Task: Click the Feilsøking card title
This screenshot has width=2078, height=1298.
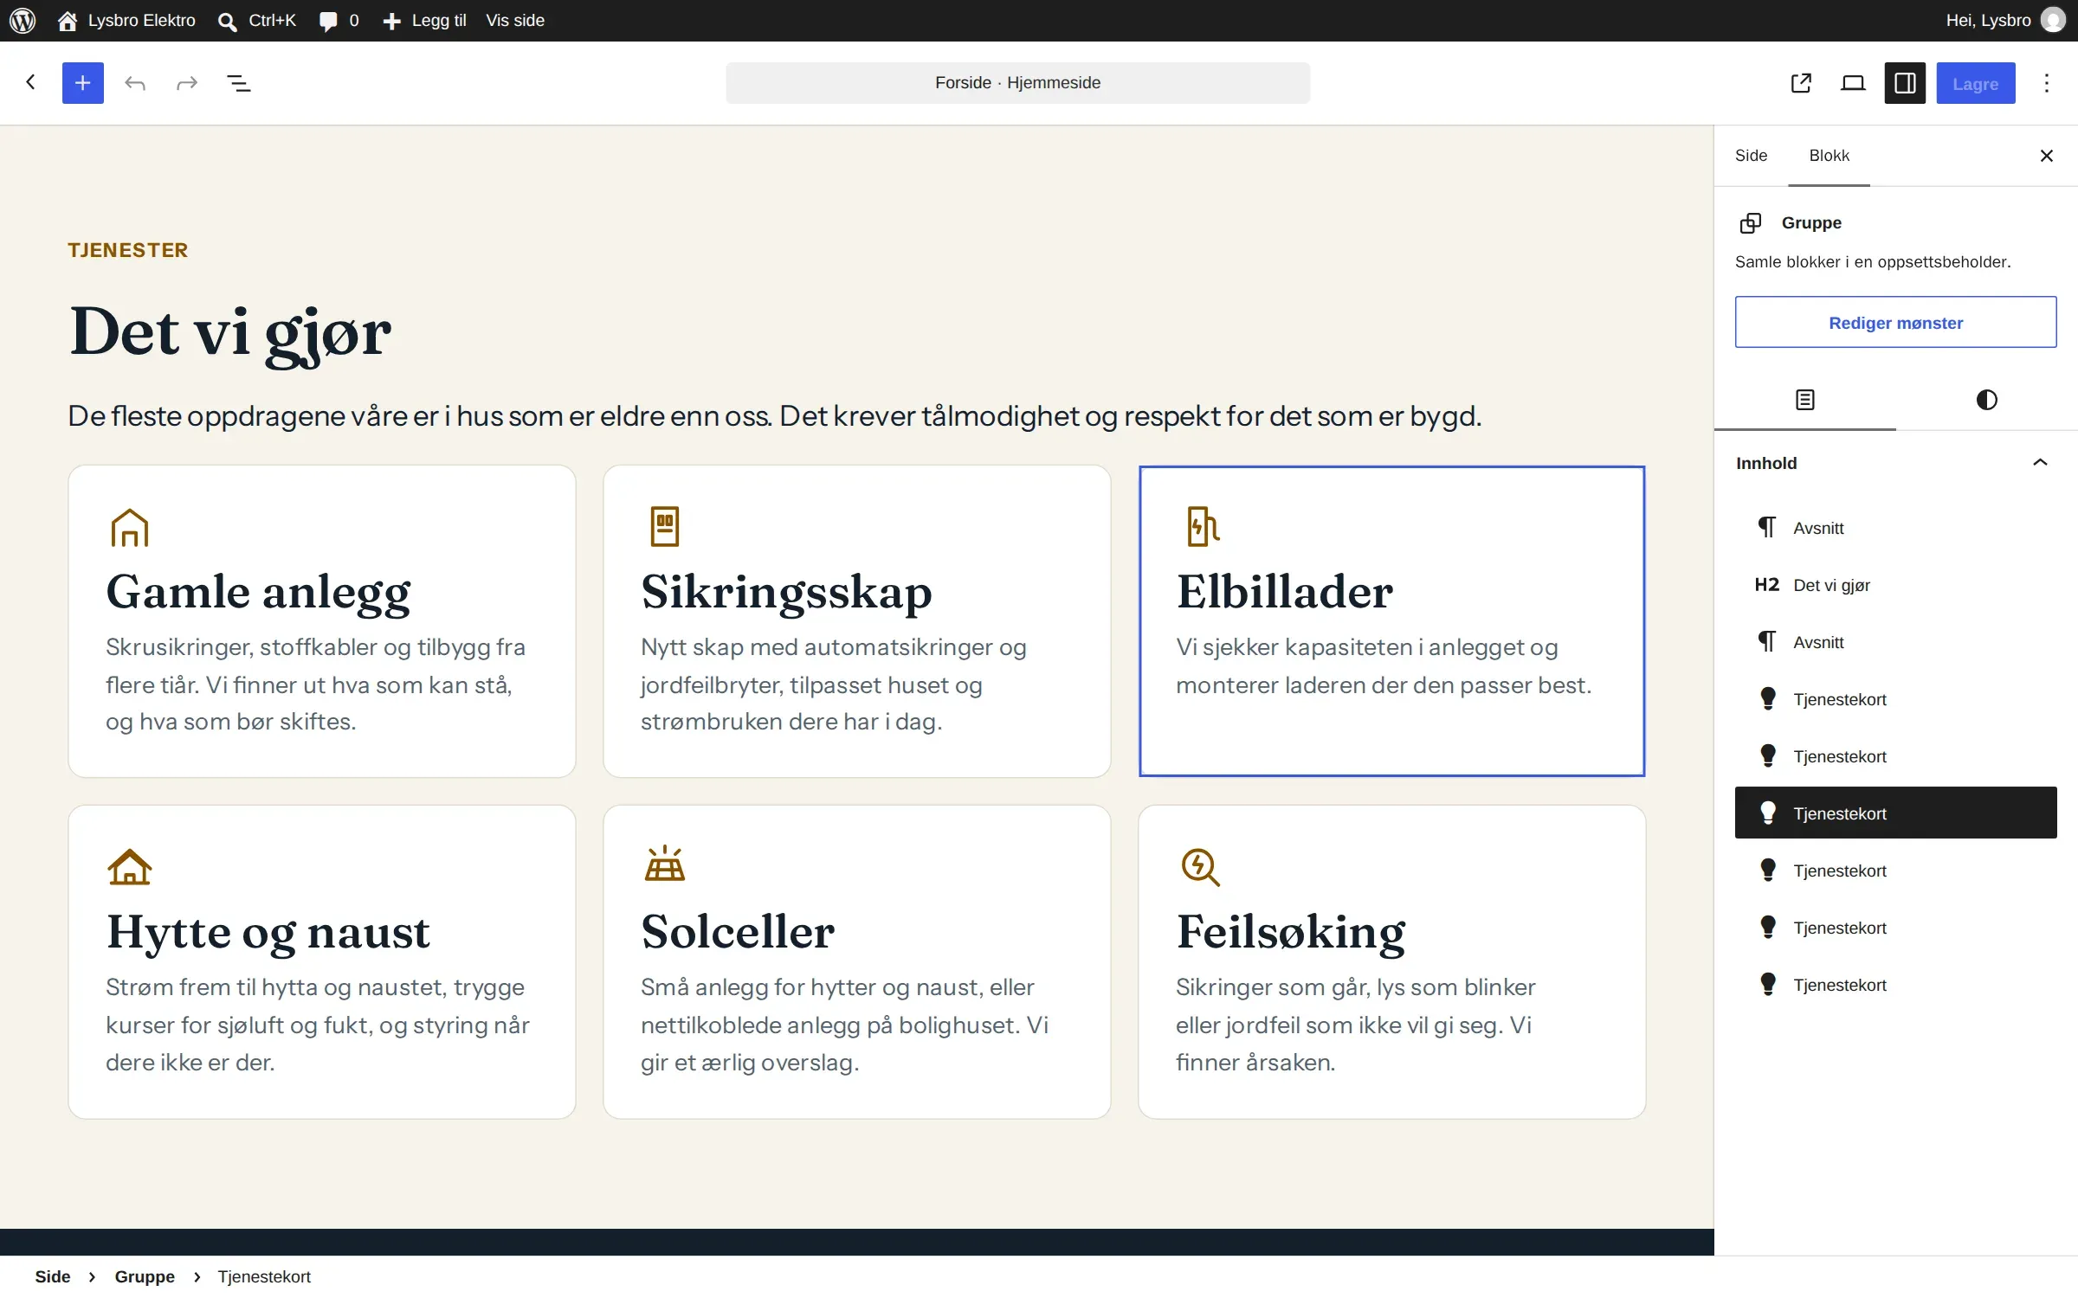Action: tap(1291, 933)
